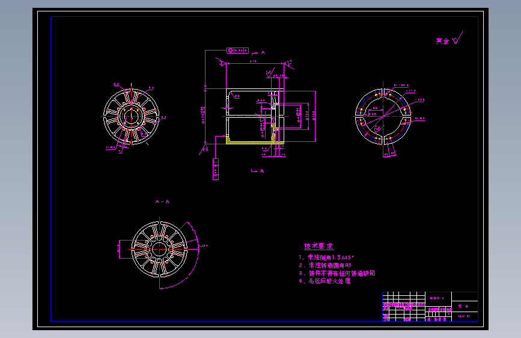The width and height of the screenshot is (521, 338).
Task: Select the 'A – A' section view label
Action: click(162, 201)
